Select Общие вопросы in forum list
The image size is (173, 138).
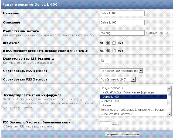pyautogui.click(x=134, y=88)
